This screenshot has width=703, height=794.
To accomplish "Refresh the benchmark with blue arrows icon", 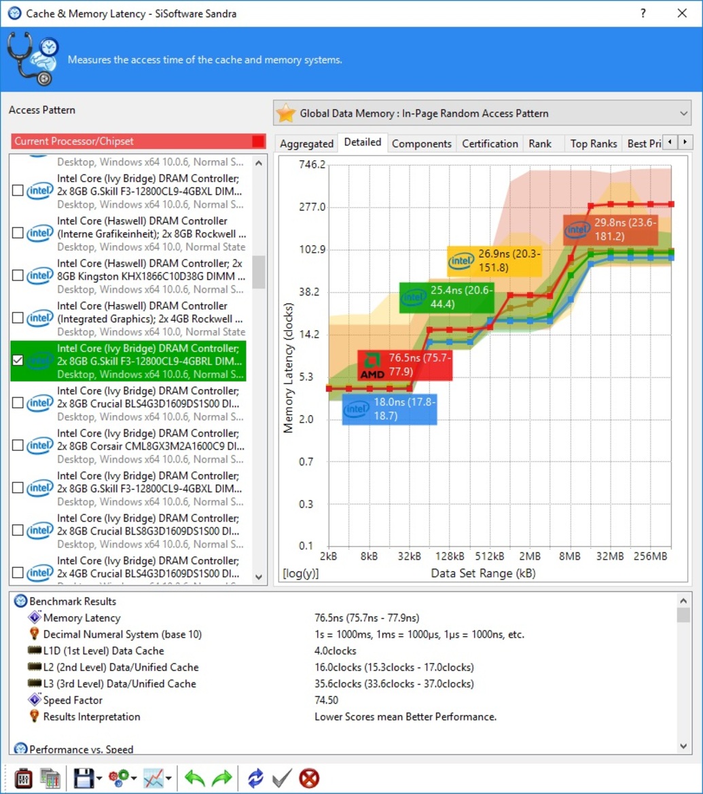I will click(255, 778).
